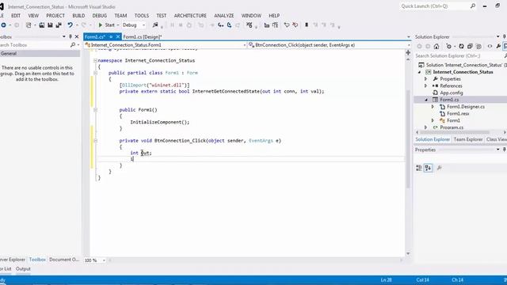Click the Toggle Bookmark toolbar icon
The image size is (507, 285).
[307, 25]
